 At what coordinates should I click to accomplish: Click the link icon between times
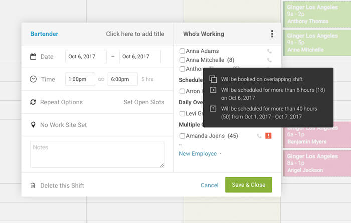click(x=101, y=79)
